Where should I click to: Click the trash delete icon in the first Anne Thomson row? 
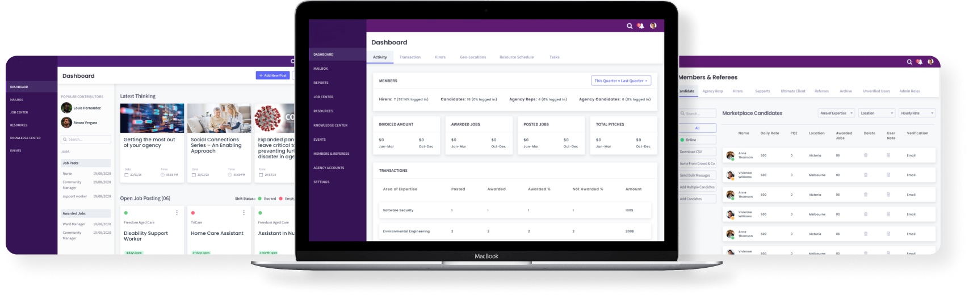coord(866,155)
